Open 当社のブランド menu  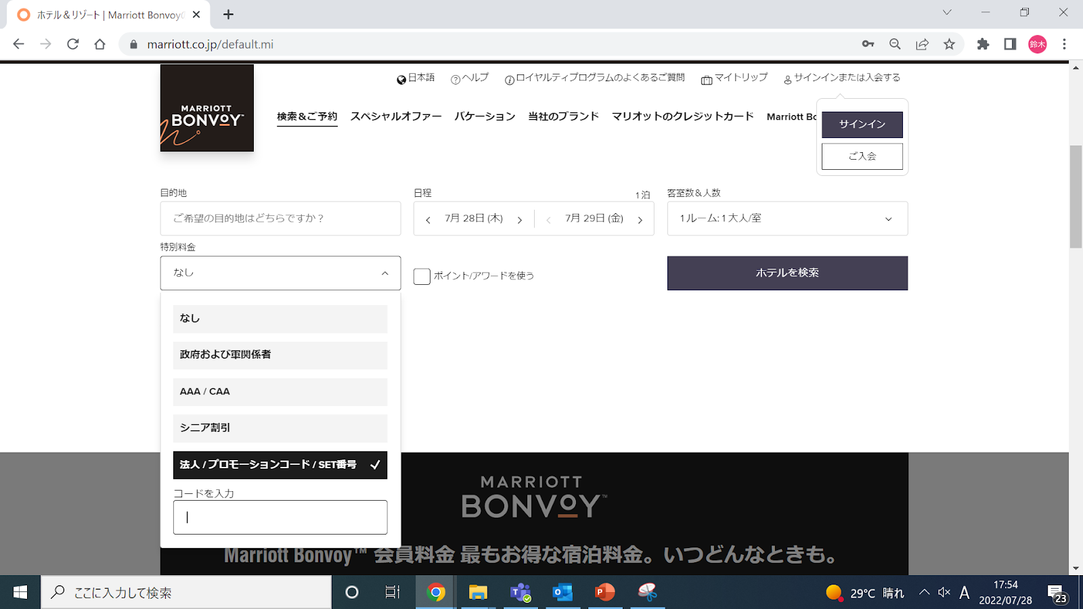563,116
